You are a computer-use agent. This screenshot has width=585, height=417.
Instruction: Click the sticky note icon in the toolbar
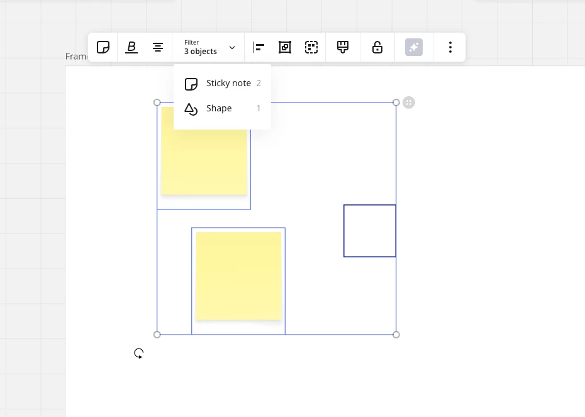[x=103, y=47]
